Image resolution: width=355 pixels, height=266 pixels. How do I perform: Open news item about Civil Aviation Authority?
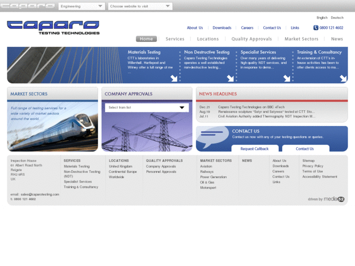(x=267, y=116)
